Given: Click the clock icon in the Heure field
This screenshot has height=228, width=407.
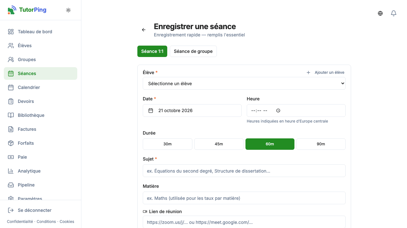Looking at the screenshot, I should pos(278,111).
